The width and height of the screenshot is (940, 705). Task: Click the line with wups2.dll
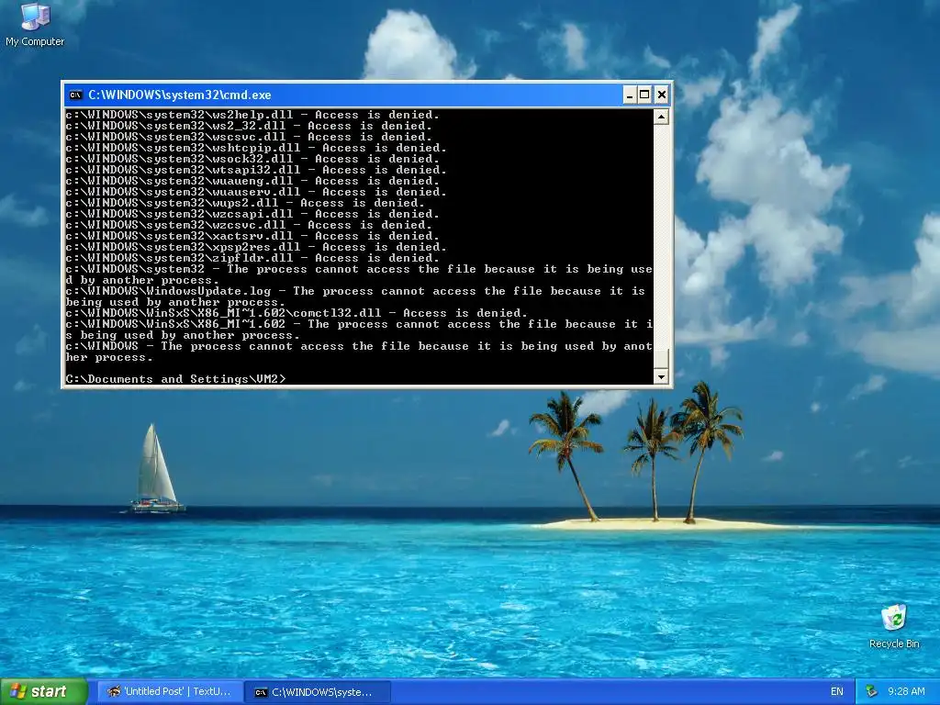(245, 203)
